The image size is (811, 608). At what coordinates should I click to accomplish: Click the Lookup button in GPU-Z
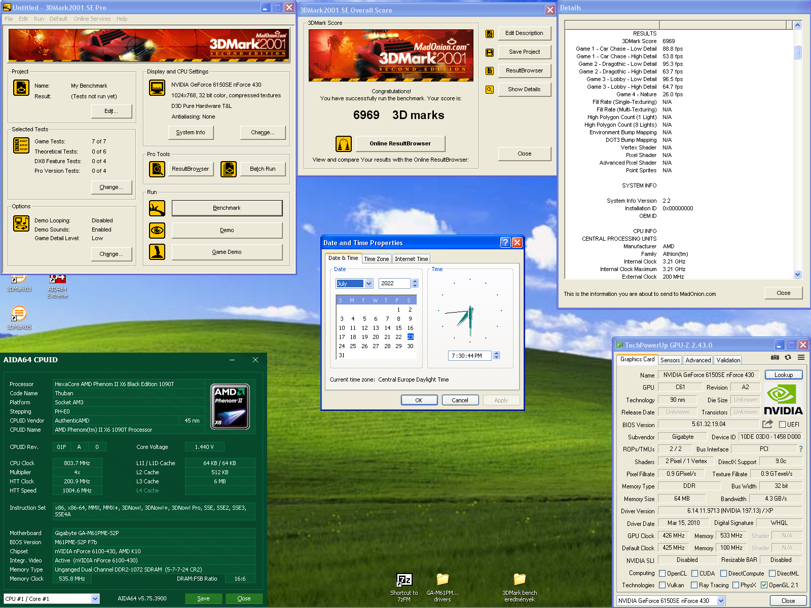(784, 375)
